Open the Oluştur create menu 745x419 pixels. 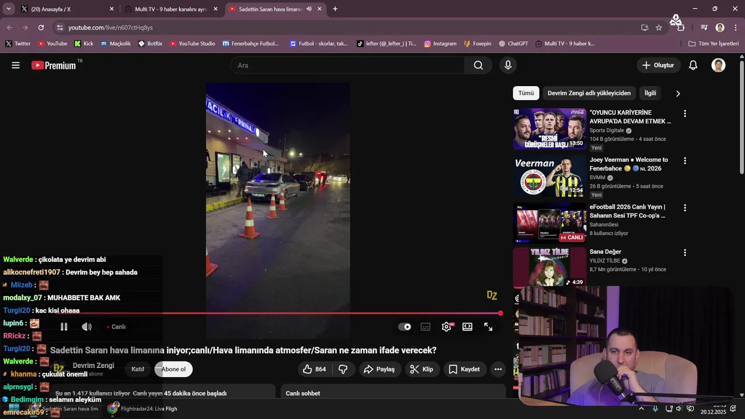pos(658,65)
